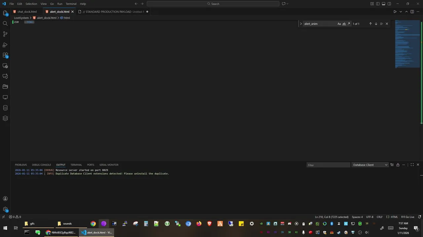Go to previous match in find widget
Screen dimensions: 423x237
pos(370,24)
